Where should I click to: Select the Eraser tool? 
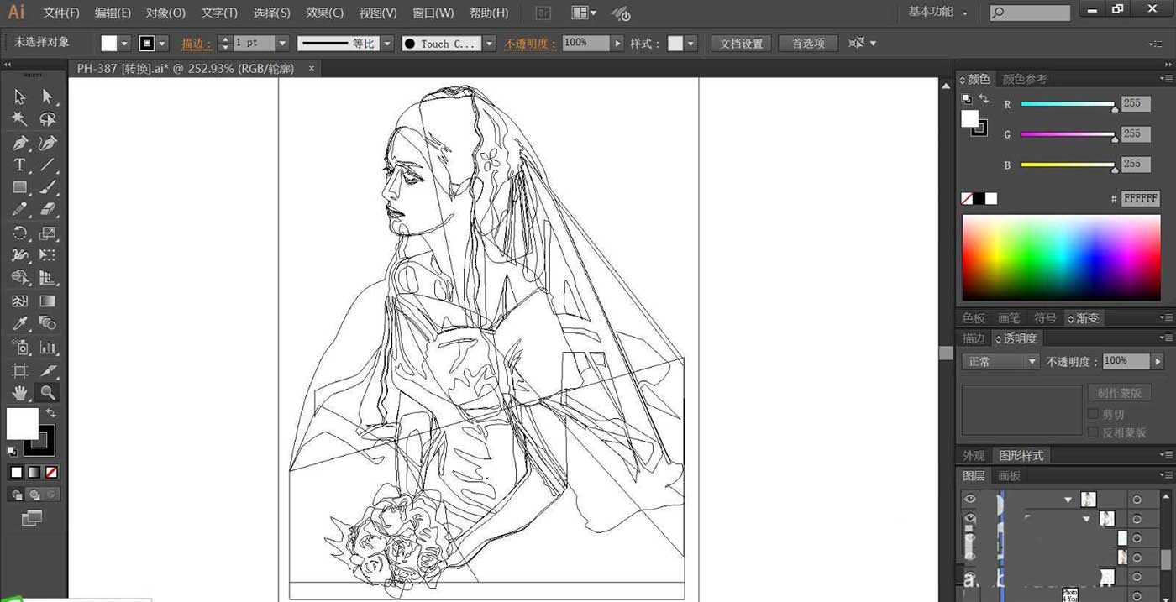click(x=48, y=209)
